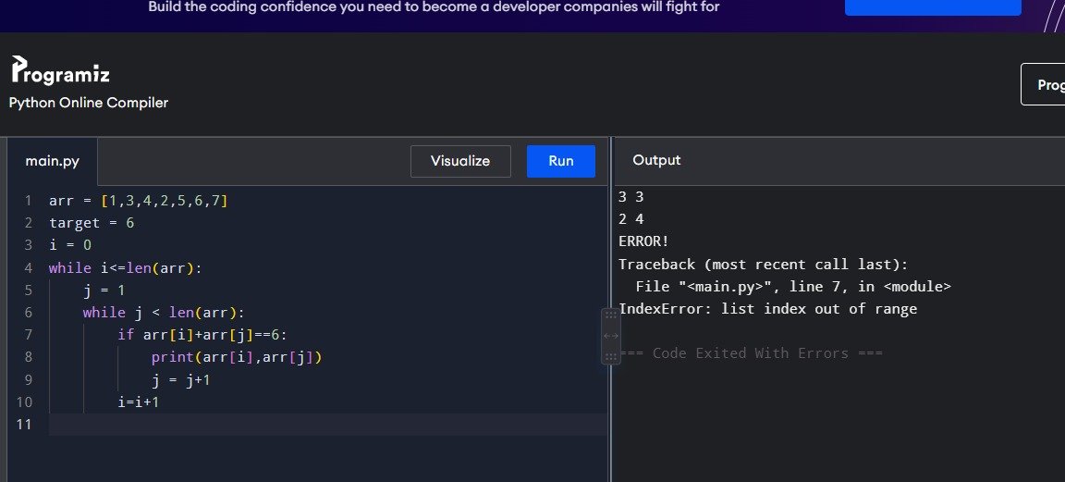Click on 'i=i+1' line

[x=139, y=402]
